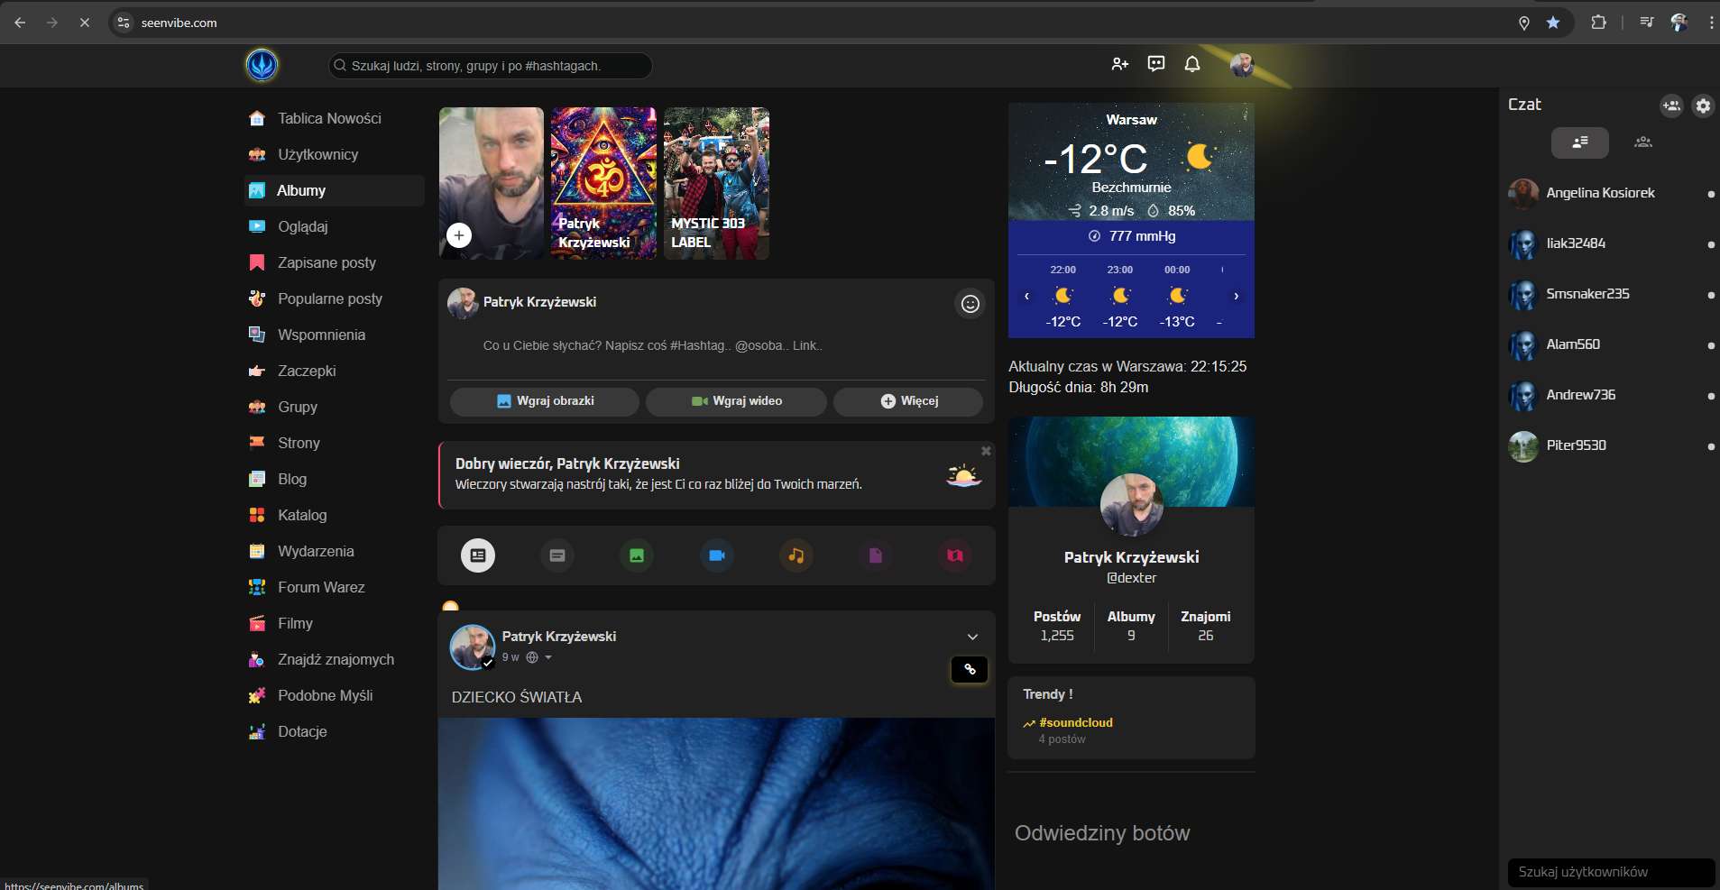Filter feed by photo posts icon
Screen dimensions: 1720x890
click(637, 555)
